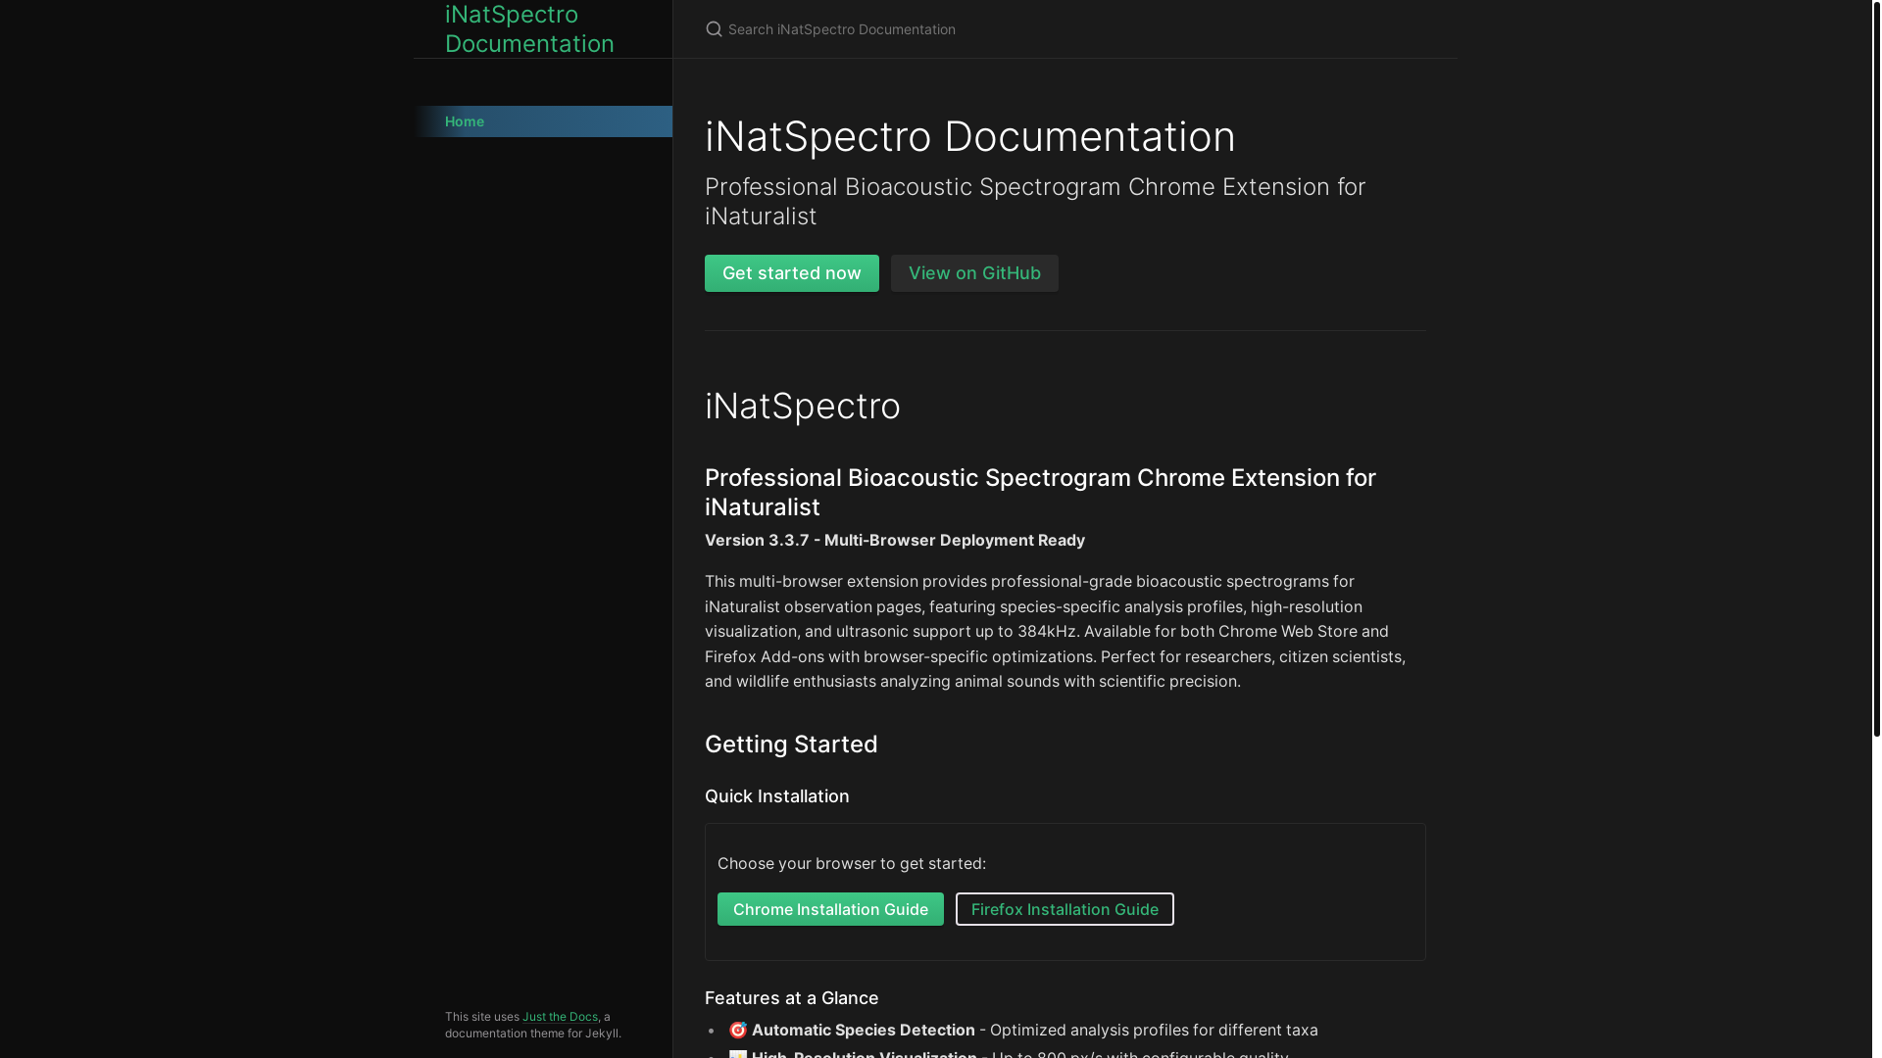
Task: Click the Automatic Species Detection text
Action: (x=864, y=1031)
